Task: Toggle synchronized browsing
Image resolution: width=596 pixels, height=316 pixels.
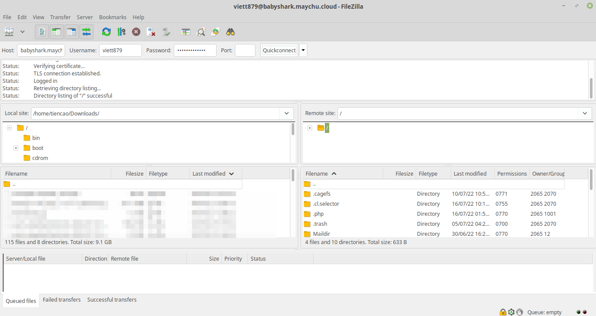Action: [x=216, y=32]
